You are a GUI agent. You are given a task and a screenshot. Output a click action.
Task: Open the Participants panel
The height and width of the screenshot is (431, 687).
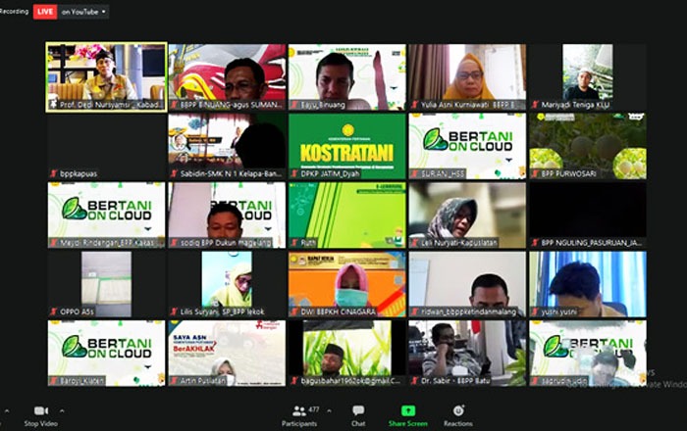point(298,410)
